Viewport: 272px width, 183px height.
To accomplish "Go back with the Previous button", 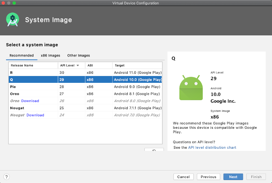I will (208, 177).
